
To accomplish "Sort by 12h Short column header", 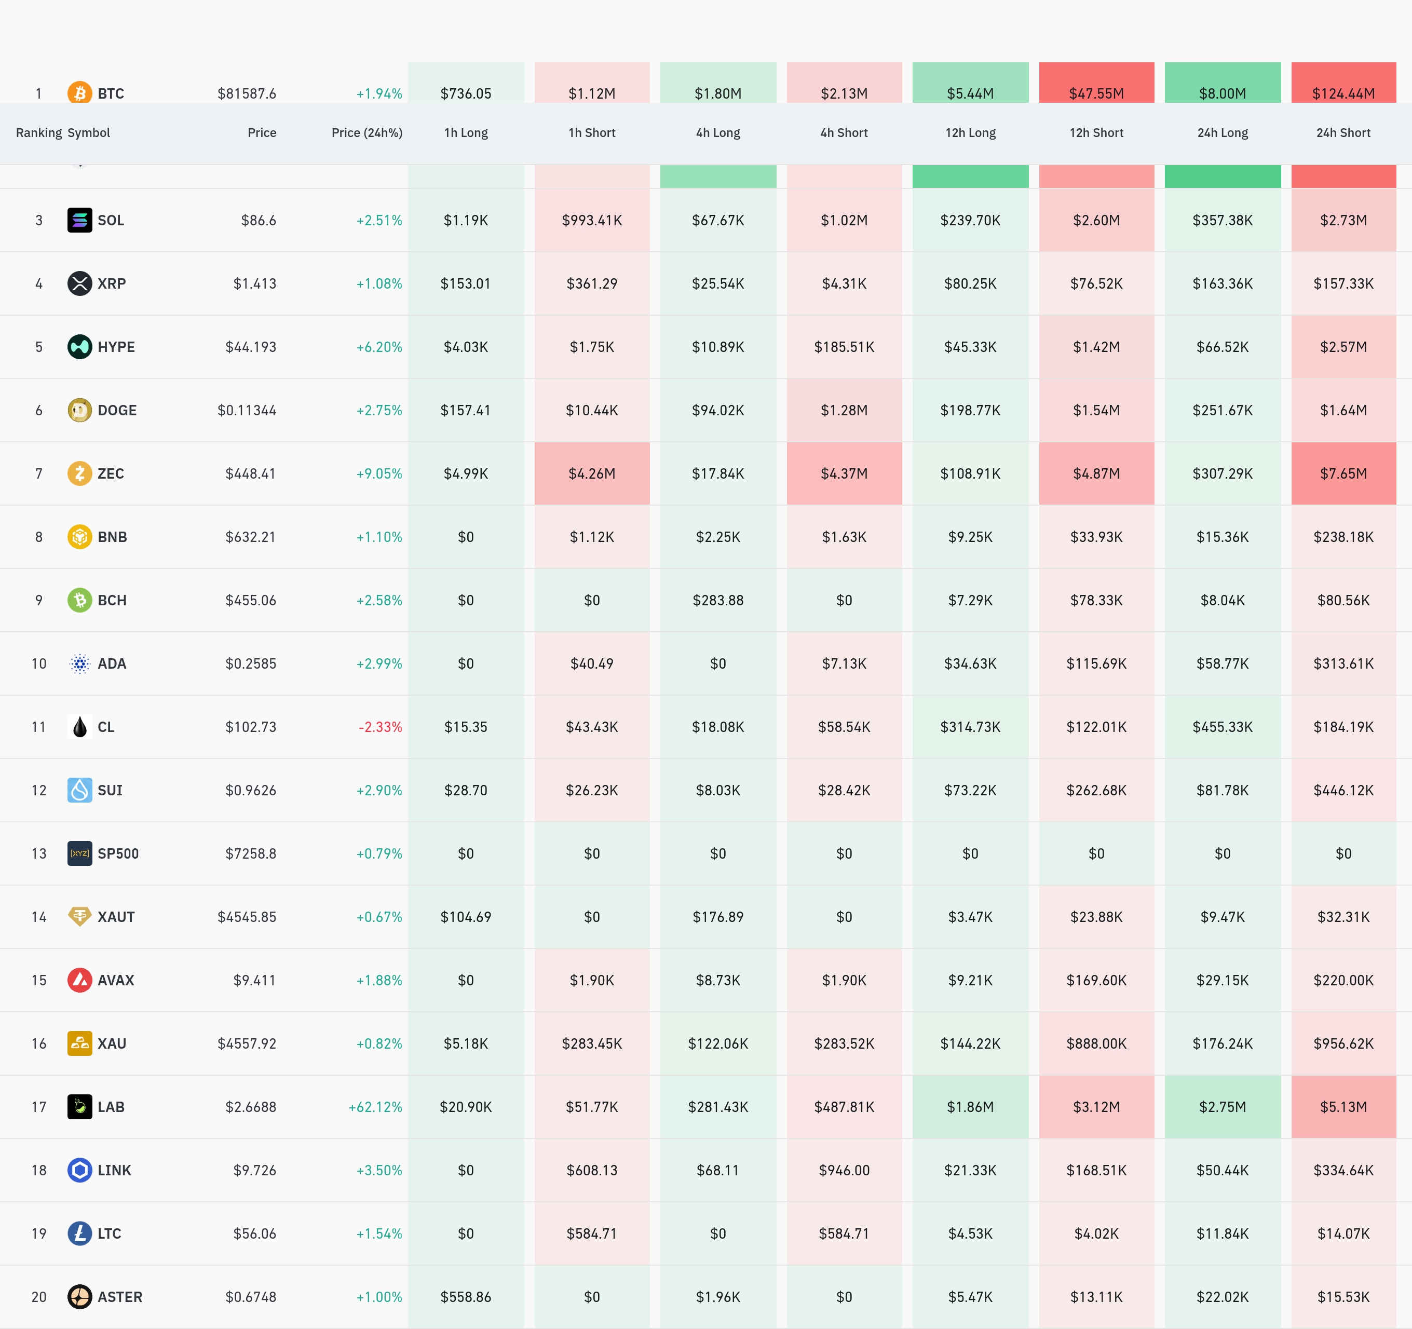I will (1097, 133).
